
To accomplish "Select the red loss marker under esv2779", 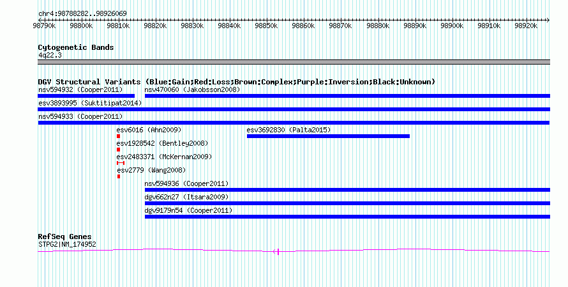I will pyautogui.click(x=119, y=176).
